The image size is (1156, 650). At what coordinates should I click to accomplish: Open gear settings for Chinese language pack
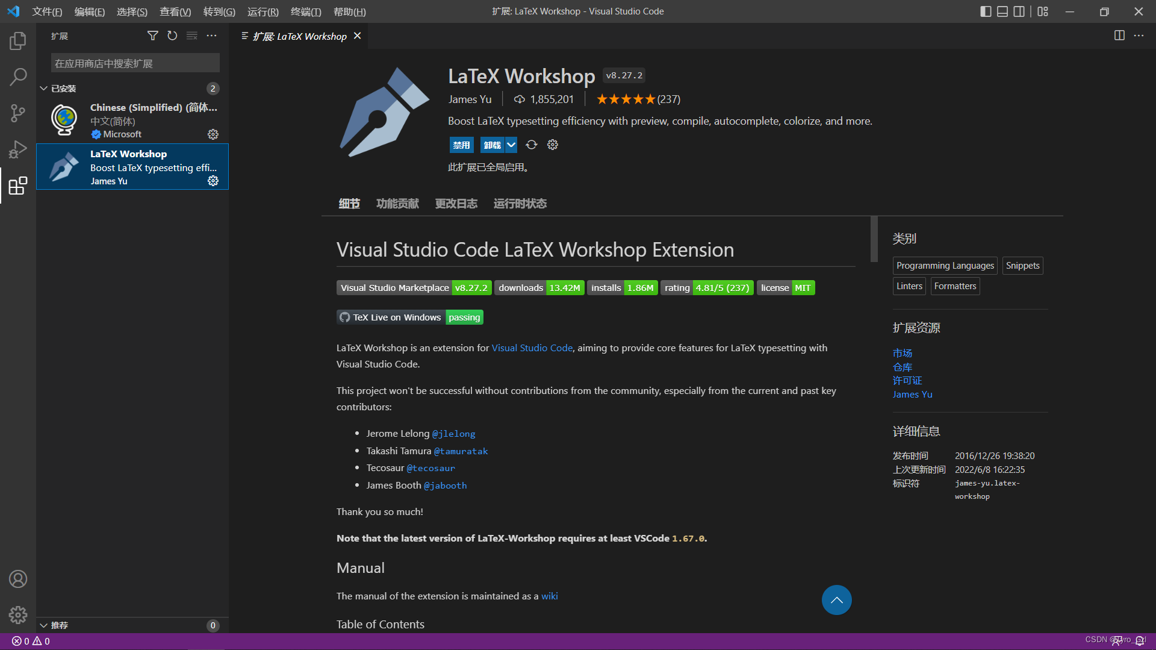(x=213, y=134)
